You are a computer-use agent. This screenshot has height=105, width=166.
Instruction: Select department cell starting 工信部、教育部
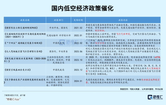click(x=59, y=81)
